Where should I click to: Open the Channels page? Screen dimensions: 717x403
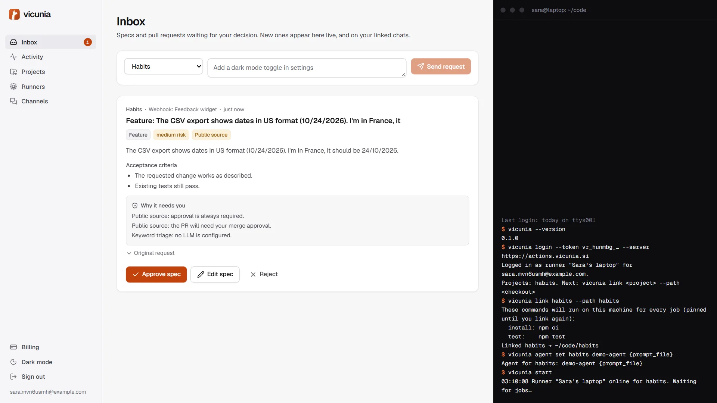51,101
